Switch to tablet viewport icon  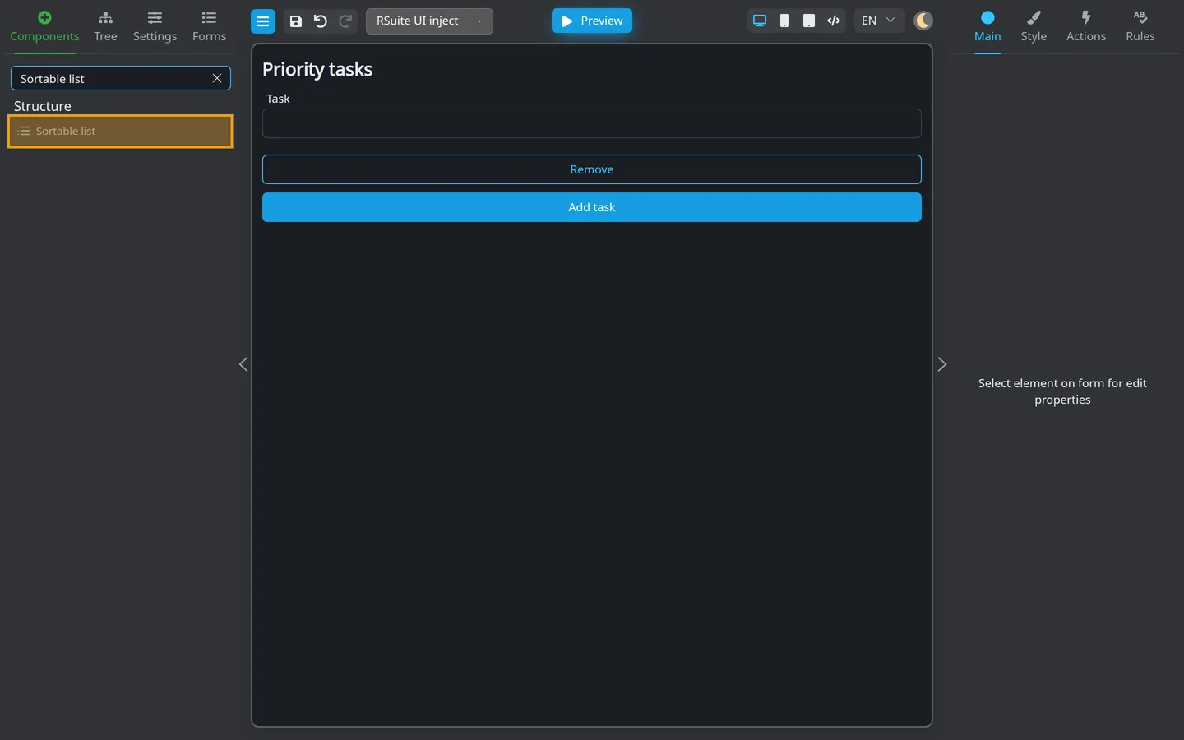(809, 21)
